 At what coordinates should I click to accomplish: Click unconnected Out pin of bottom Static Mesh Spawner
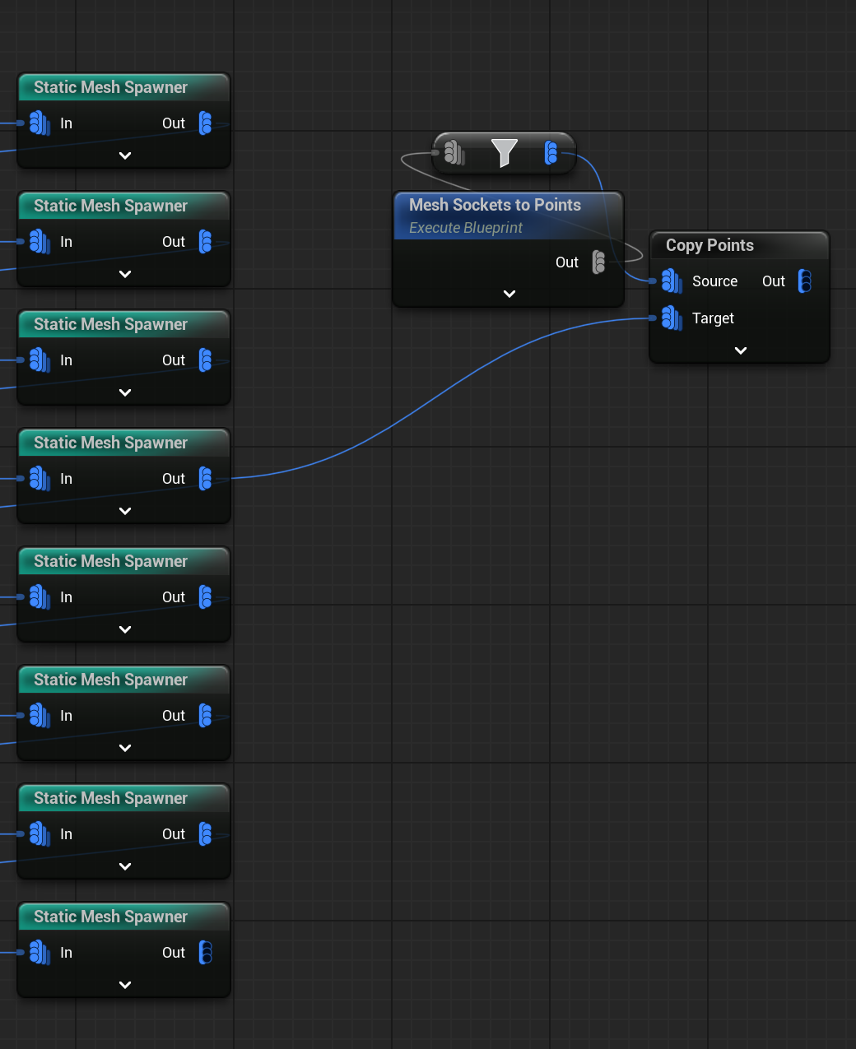coord(206,953)
